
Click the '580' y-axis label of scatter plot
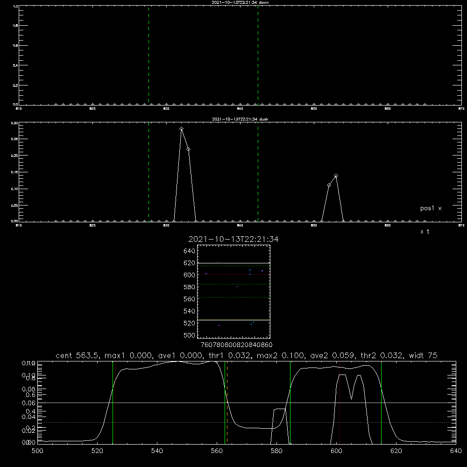[x=190, y=287]
